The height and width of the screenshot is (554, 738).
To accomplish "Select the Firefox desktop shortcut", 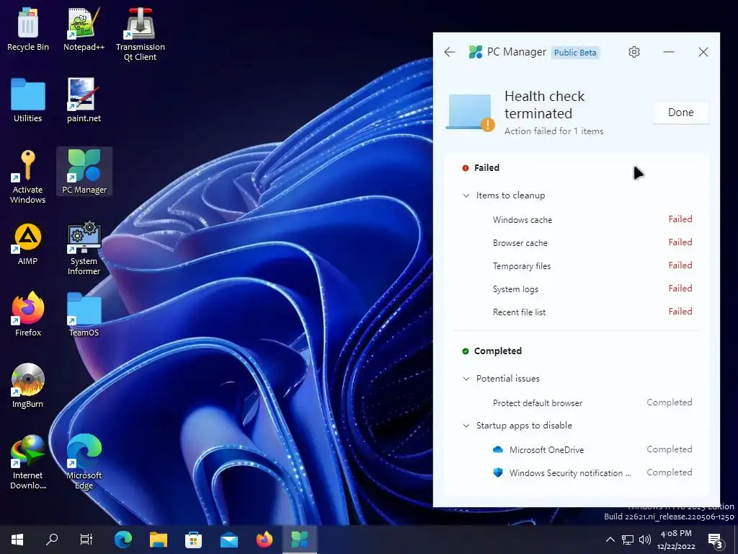I will pos(28,315).
